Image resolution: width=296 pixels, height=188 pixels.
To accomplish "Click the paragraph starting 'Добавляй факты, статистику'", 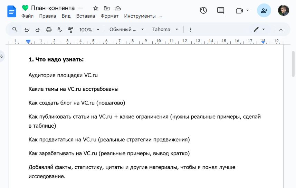I will tap(132, 172).
